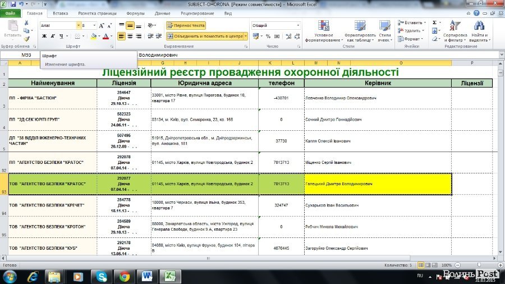505x284 pixels.
Task: Click the font color red A swatch
Action: tap(105, 36)
